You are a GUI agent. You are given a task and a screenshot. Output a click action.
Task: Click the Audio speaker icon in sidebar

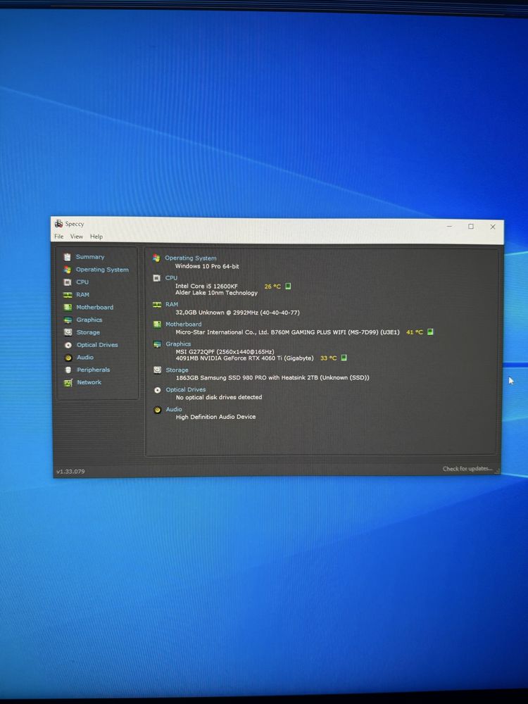pyautogui.click(x=68, y=358)
